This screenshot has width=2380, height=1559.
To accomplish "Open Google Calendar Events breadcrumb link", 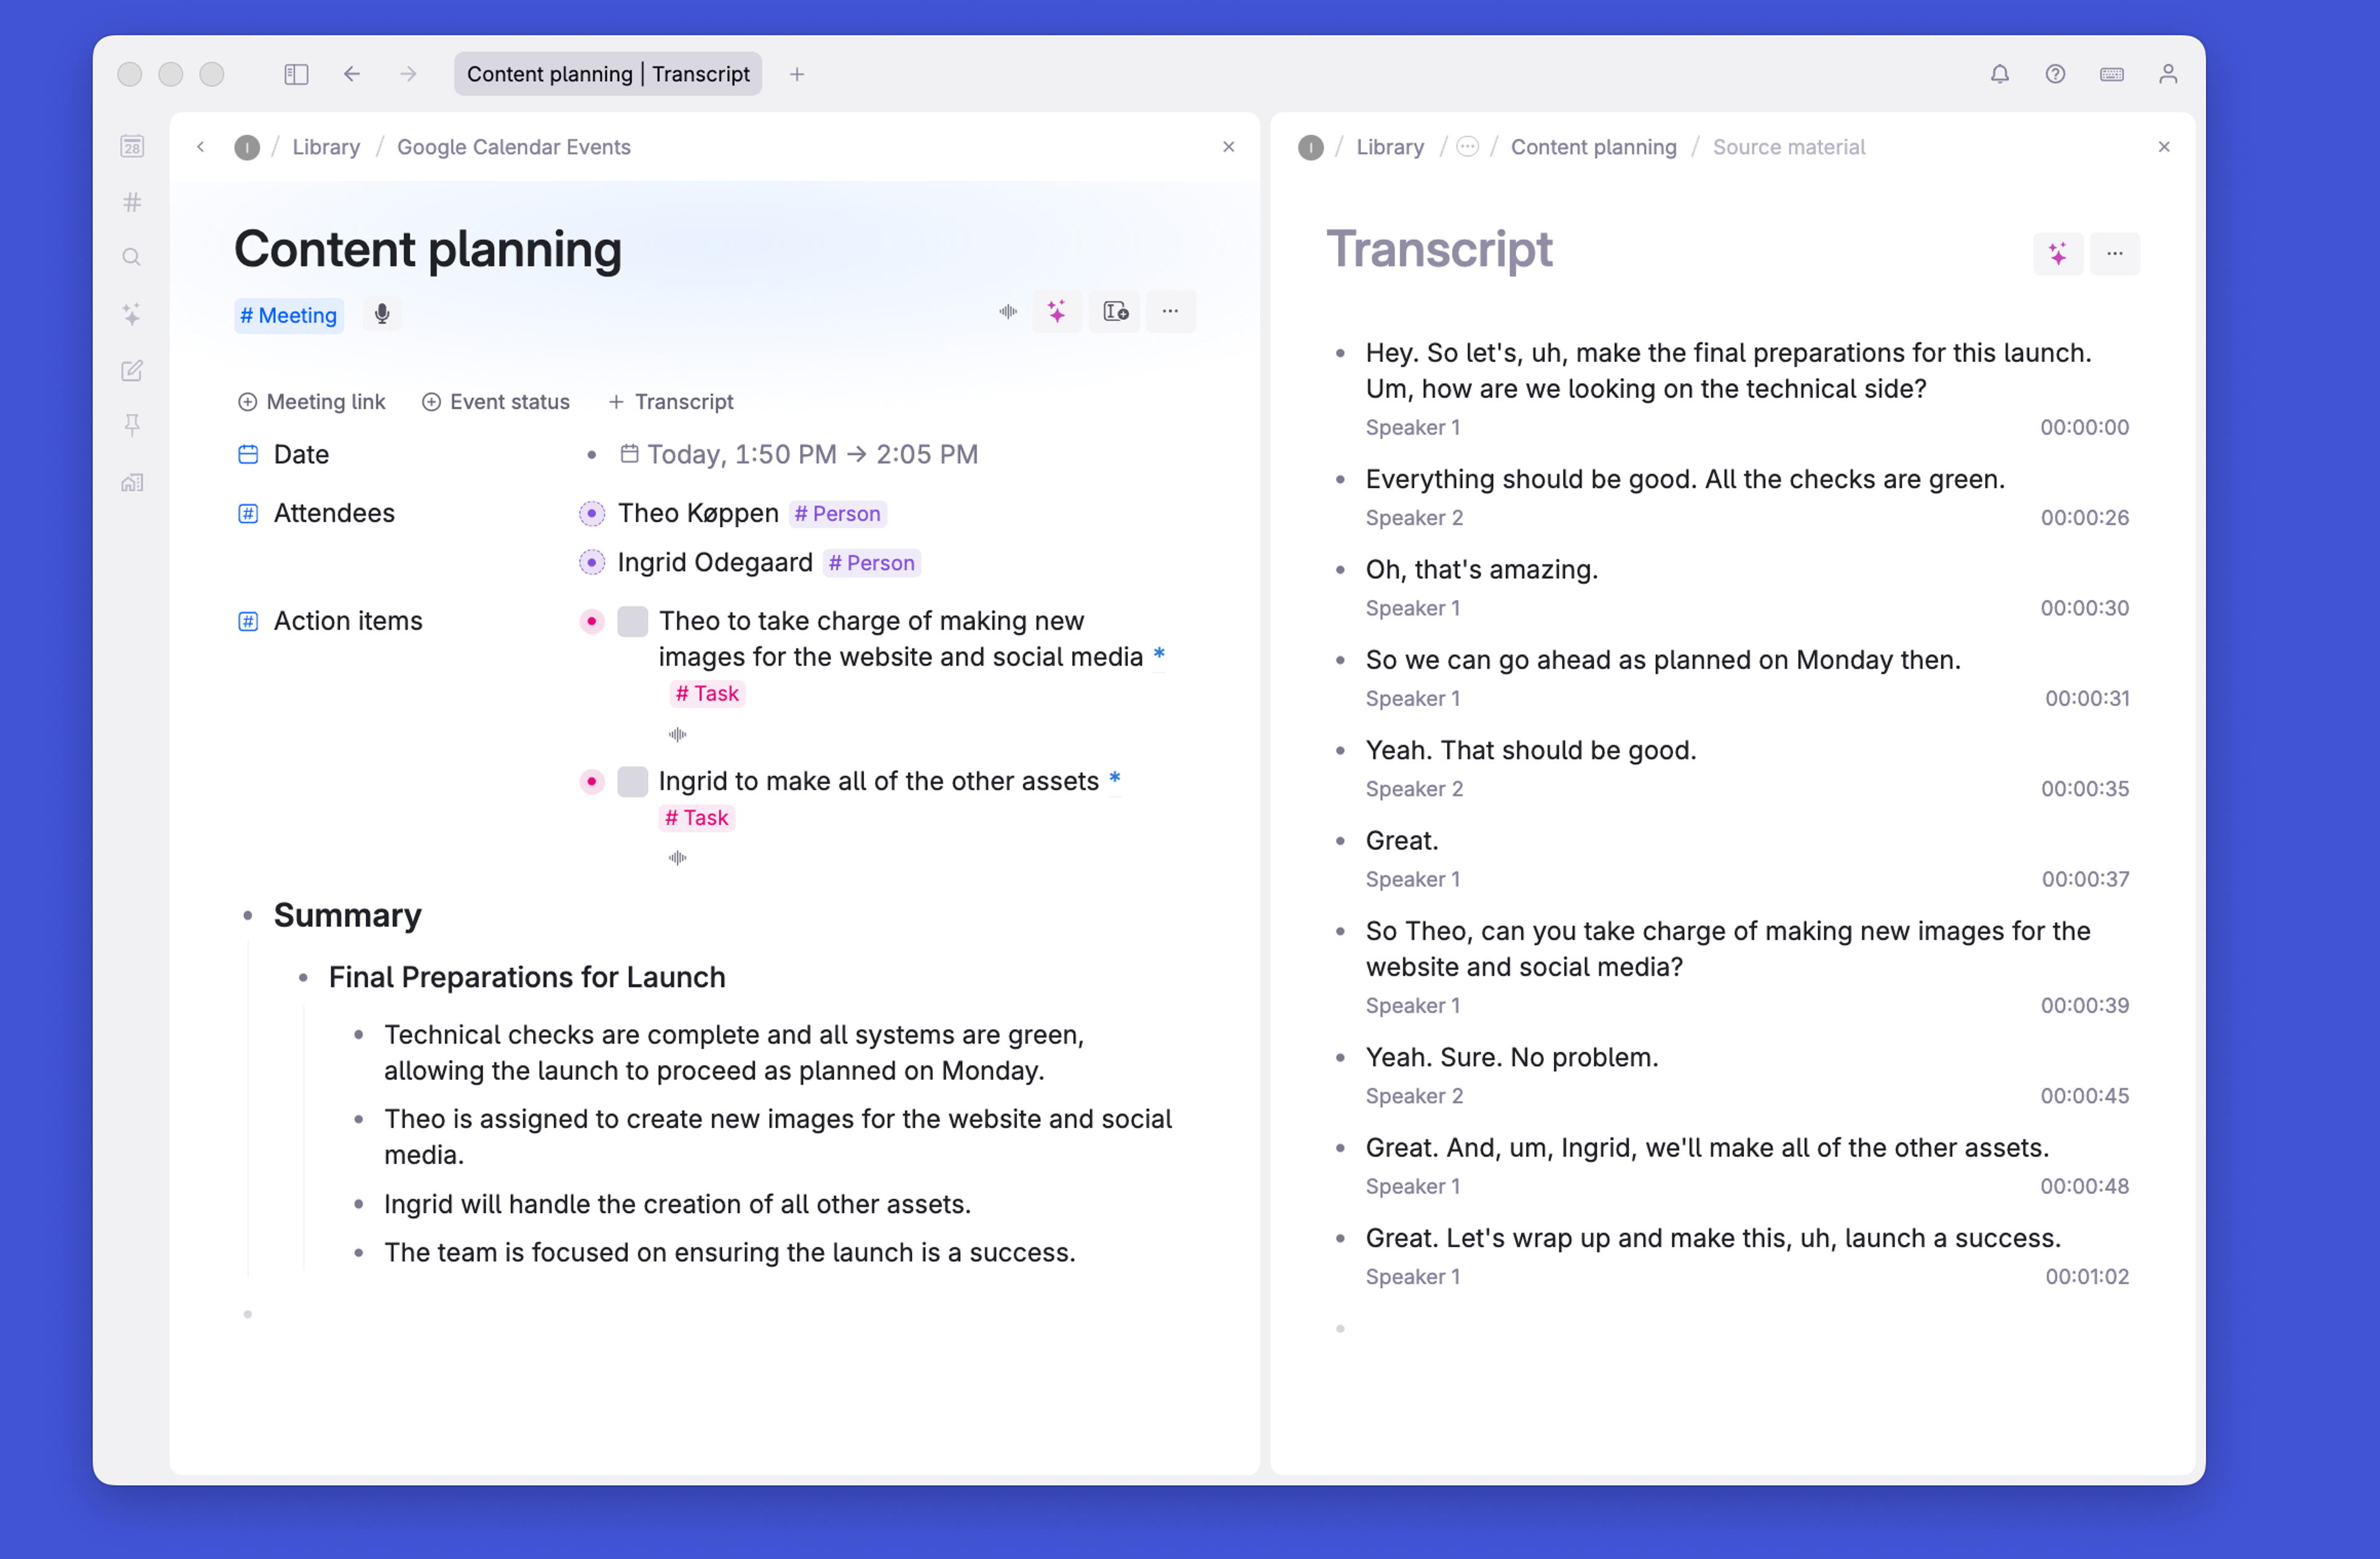I will (513, 147).
